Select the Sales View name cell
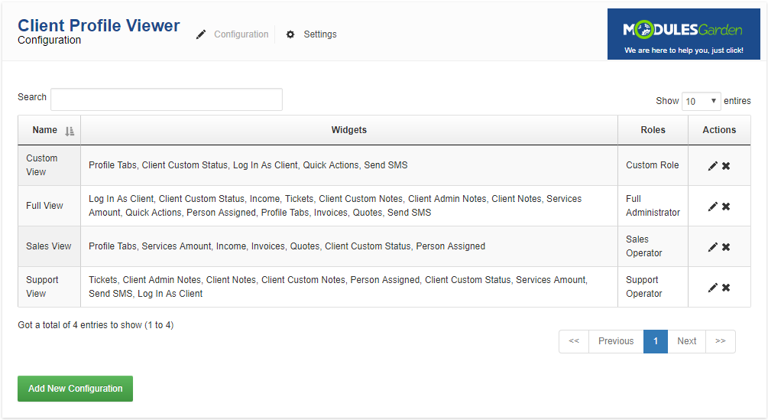 [x=49, y=246]
